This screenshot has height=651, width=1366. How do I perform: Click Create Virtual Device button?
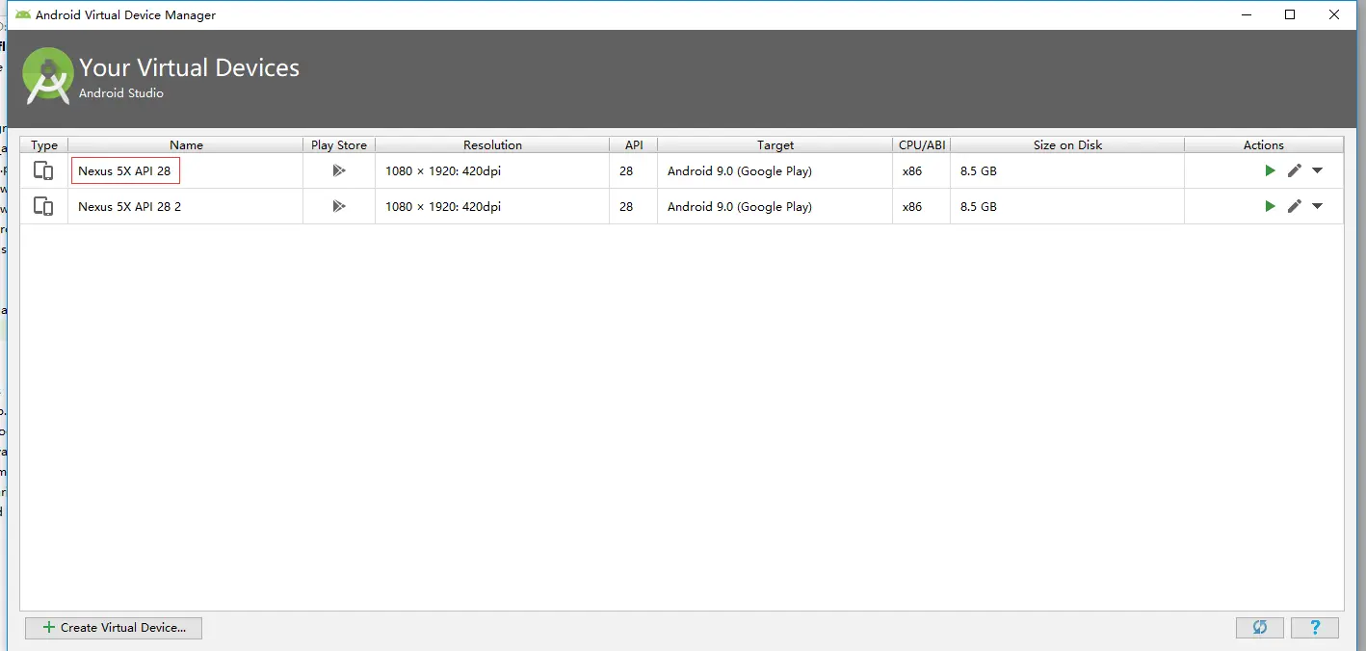(114, 627)
